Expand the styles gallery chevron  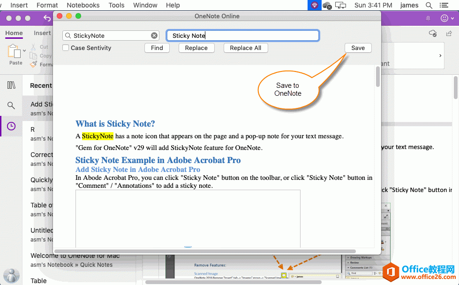440,56
